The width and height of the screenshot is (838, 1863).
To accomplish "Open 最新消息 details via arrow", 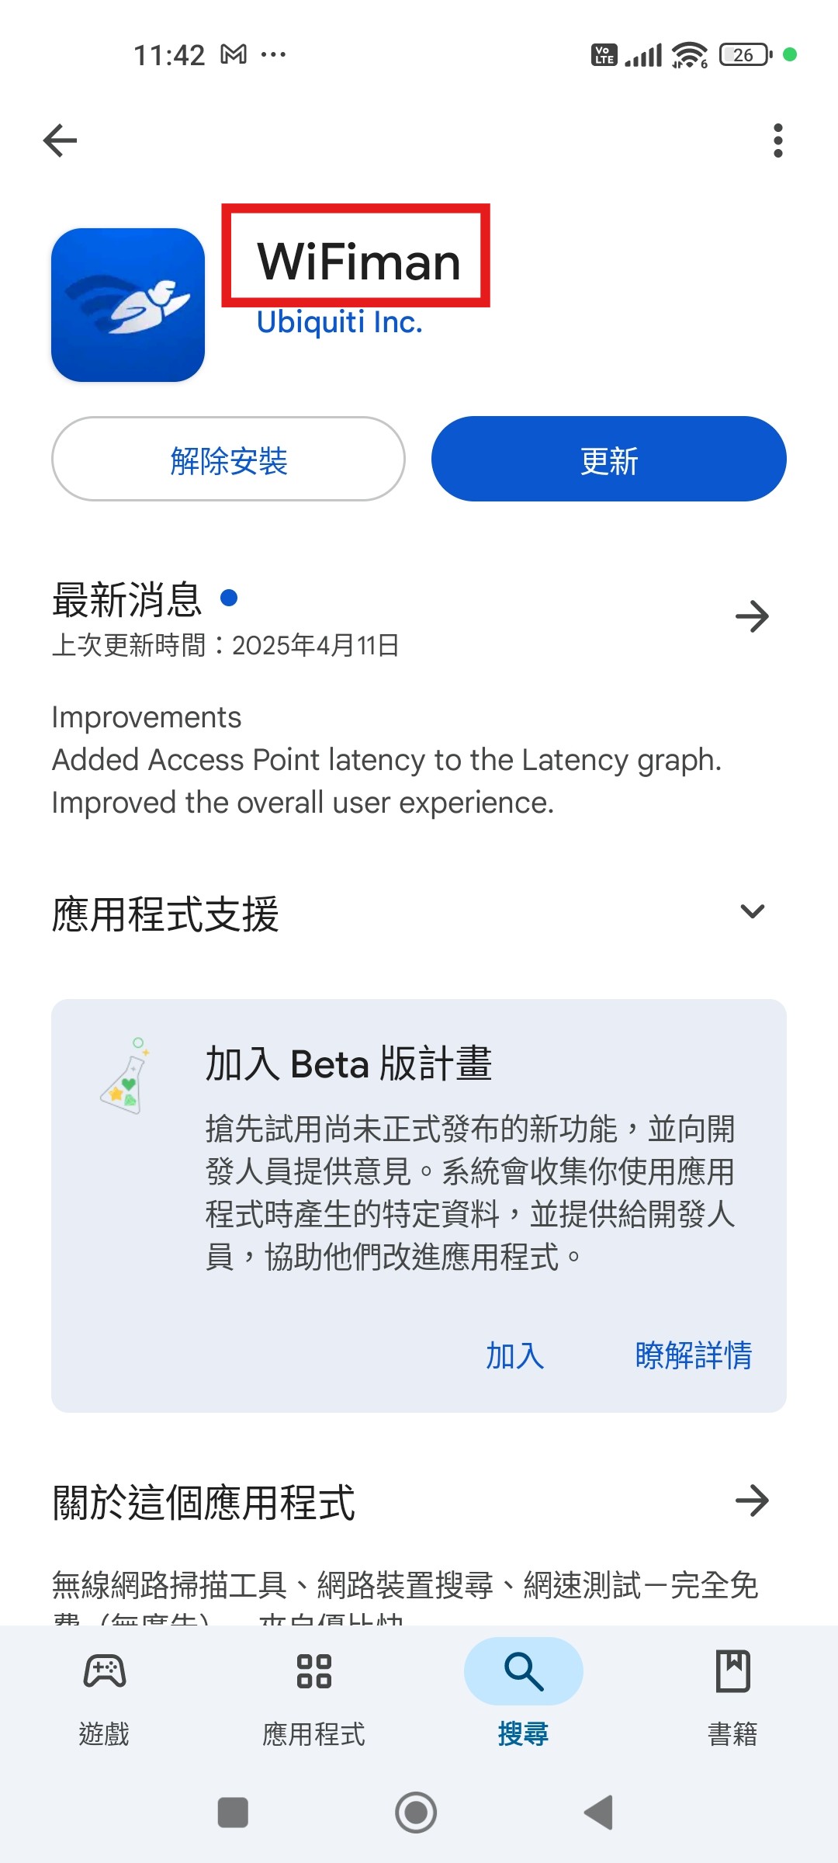I will [752, 616].
